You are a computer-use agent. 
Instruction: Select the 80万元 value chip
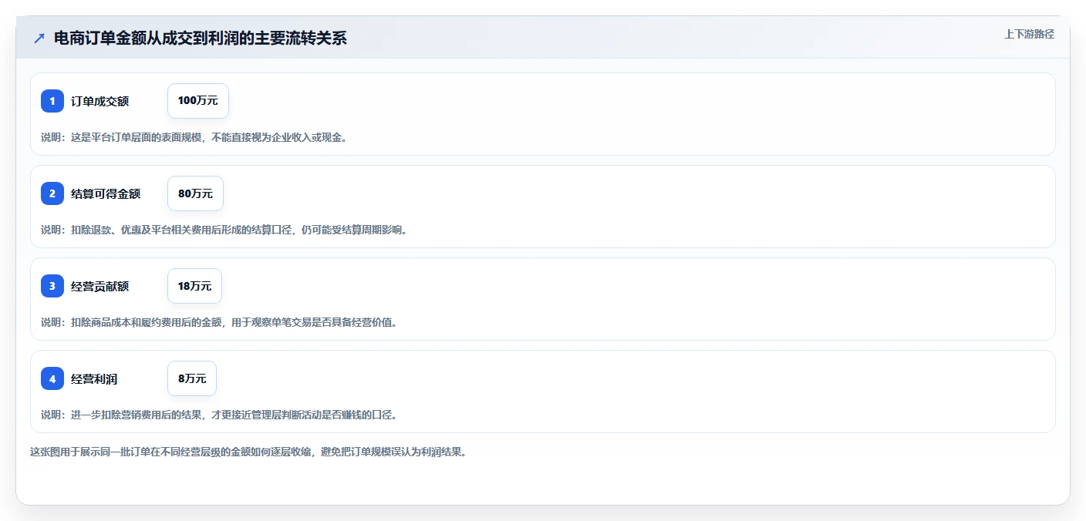[x=195, y=193]
